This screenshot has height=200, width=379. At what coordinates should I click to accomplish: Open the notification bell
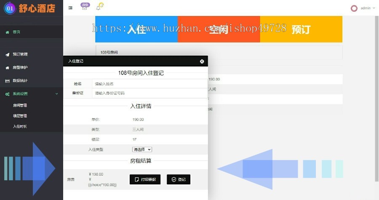[x=98, y=8]
